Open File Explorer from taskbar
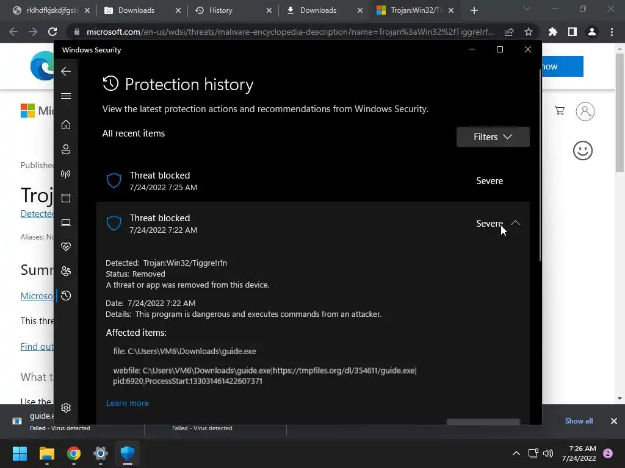The image size is (625, 468). (x=47, y=453)
